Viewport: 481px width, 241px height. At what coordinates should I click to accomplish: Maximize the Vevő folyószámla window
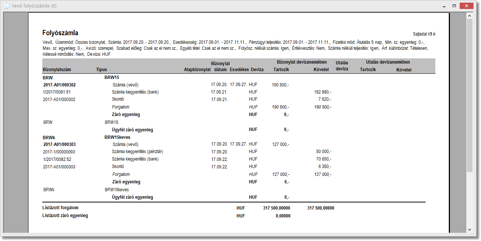click(454, 6)
